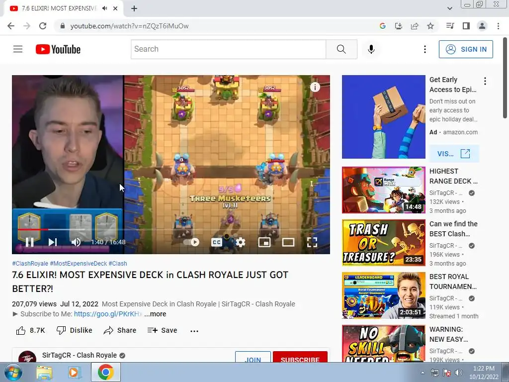The image size is (509, 382).
Task: Open more actions ellipsis below video
Action: pyautogui.click(x=194, y=331)
